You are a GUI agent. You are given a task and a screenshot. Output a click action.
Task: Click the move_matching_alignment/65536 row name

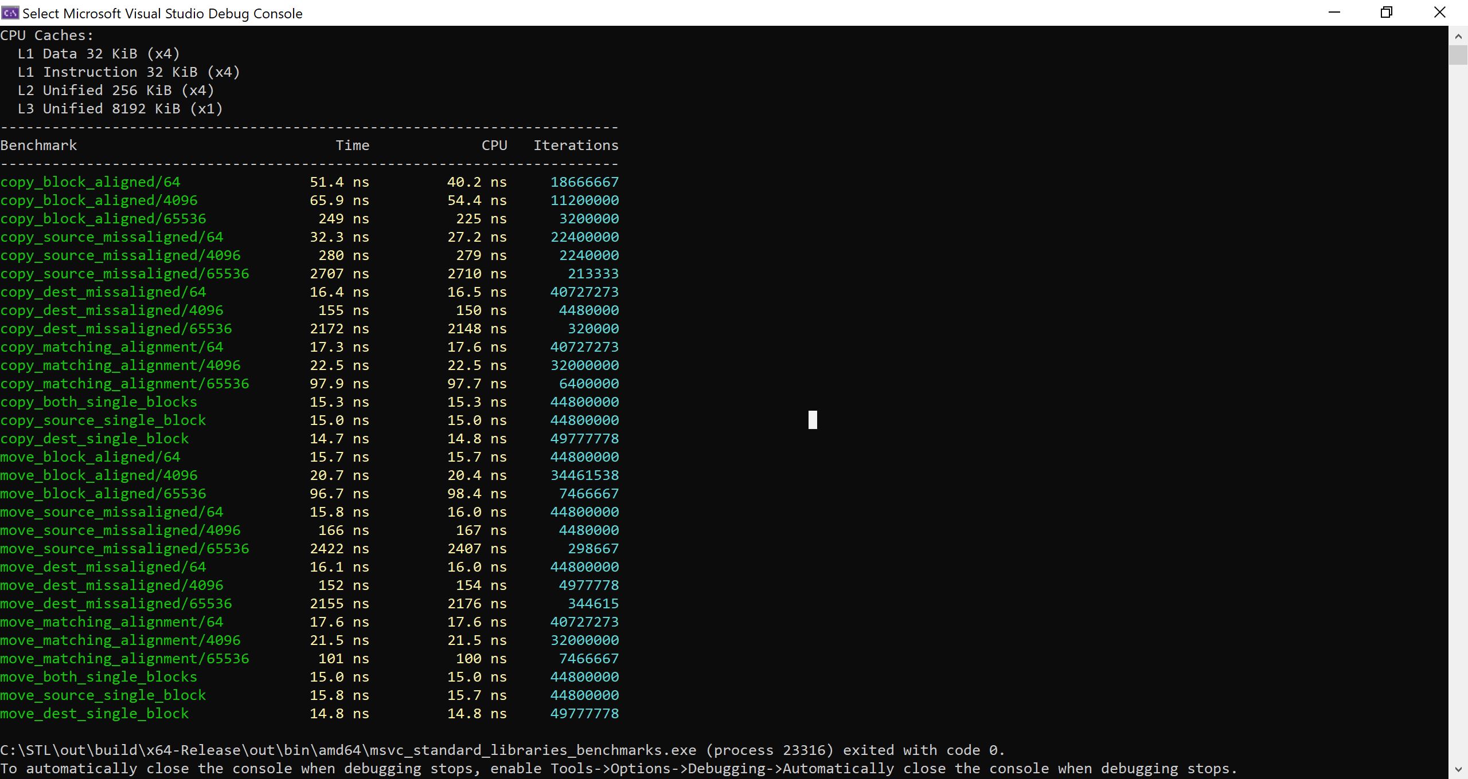(x=124, y=659)
